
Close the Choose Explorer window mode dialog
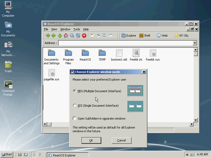coord(144,72)
